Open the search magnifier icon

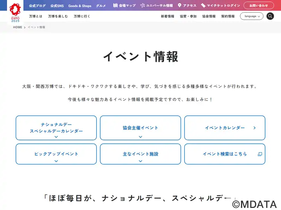point(270,16)
